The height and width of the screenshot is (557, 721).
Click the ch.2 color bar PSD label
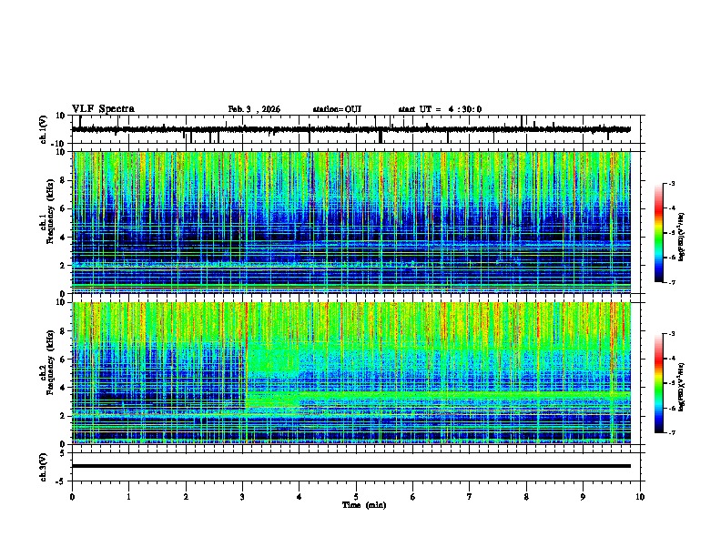682,387
